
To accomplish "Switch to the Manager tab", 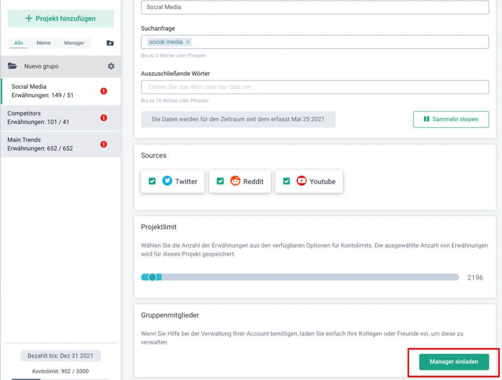I will tap(74, 43).
